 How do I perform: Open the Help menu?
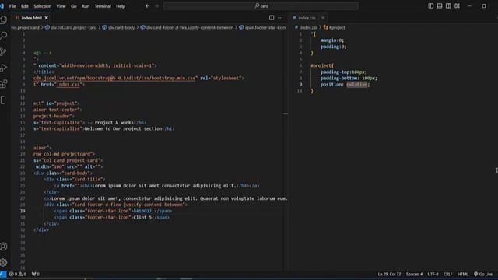tap(121, 6)
